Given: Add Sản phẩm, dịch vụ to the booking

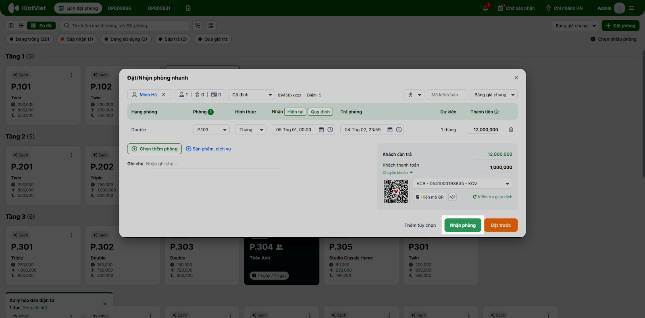Looking at the screenshot, I should pyautogui.click(x=208, y=149).
